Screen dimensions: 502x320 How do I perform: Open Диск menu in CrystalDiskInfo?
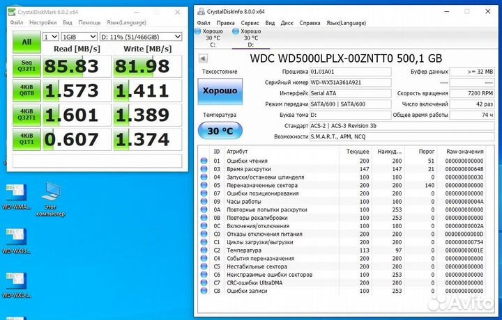(x=287, y=23)
